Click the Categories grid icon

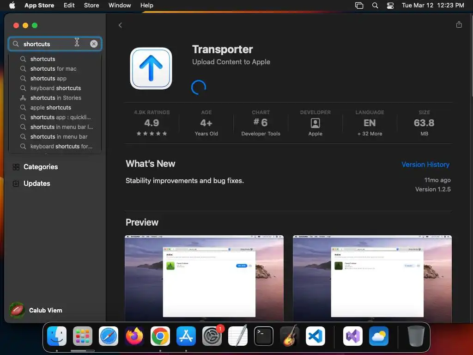tap(16, 166)
